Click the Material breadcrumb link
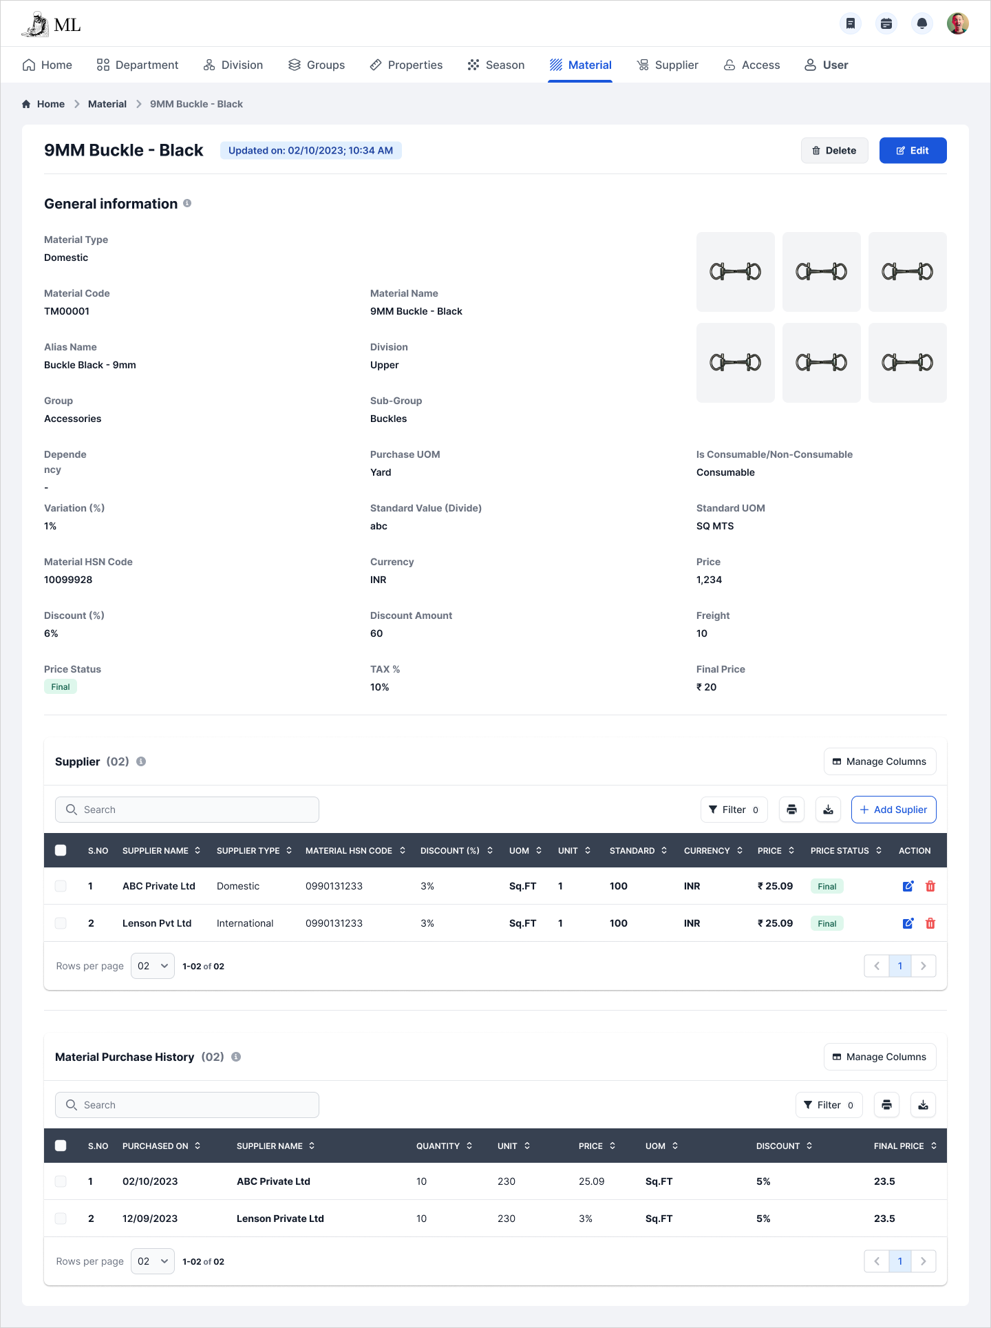The image size is (991, 1328). [x=107, y=104]
